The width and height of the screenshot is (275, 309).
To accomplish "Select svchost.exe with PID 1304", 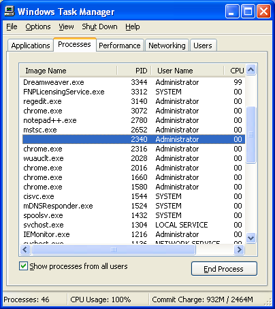I will coord(133,225).
